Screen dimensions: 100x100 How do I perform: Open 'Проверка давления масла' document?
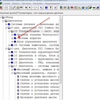pyautogui.click(x=38, y=97)
